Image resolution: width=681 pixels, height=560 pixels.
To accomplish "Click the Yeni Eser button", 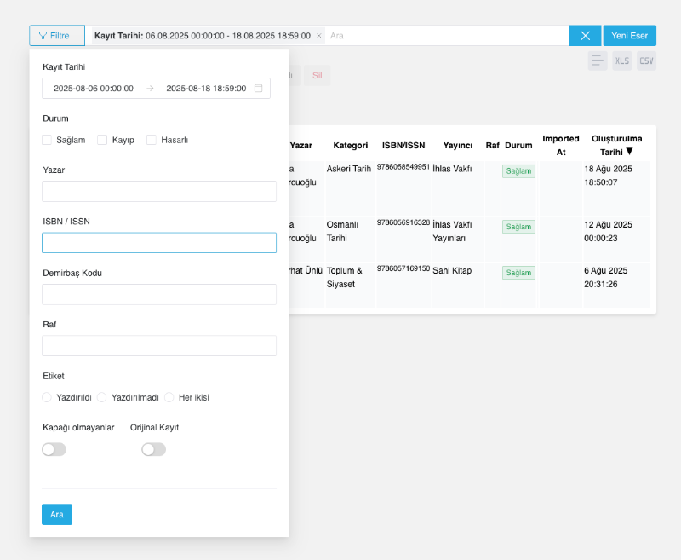I will [630, 36].
